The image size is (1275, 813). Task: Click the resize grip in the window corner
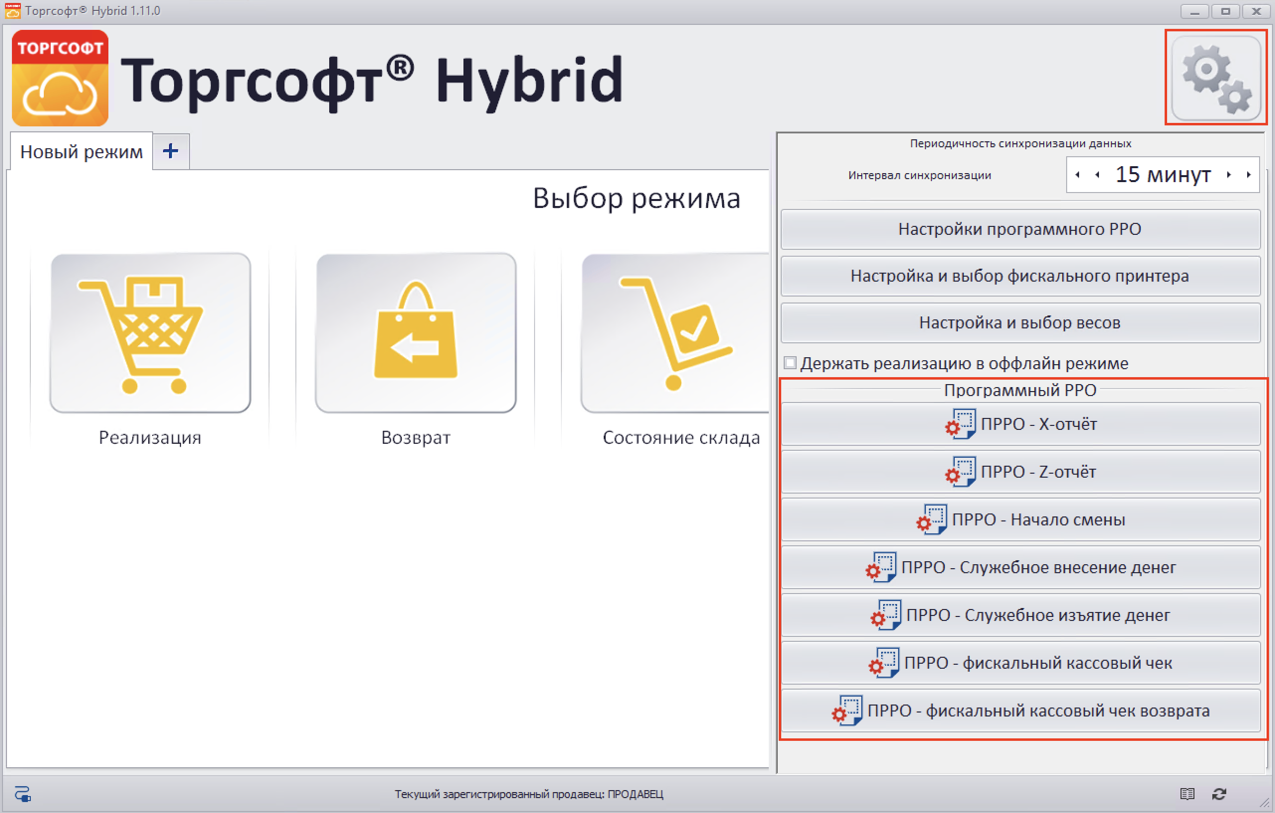coord(1265,803)
